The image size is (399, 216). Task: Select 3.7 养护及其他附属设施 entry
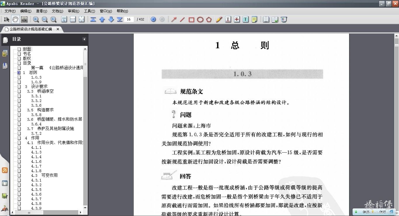tap(51, 129)
